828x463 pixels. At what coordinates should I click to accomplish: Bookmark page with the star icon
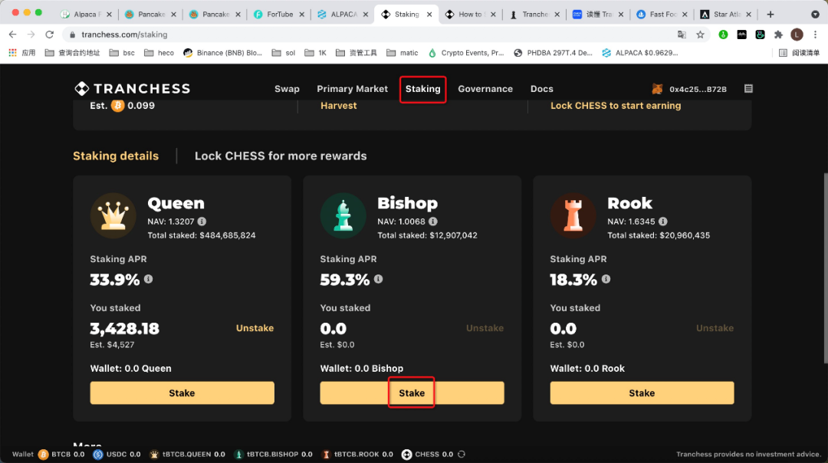pos(700,34)
